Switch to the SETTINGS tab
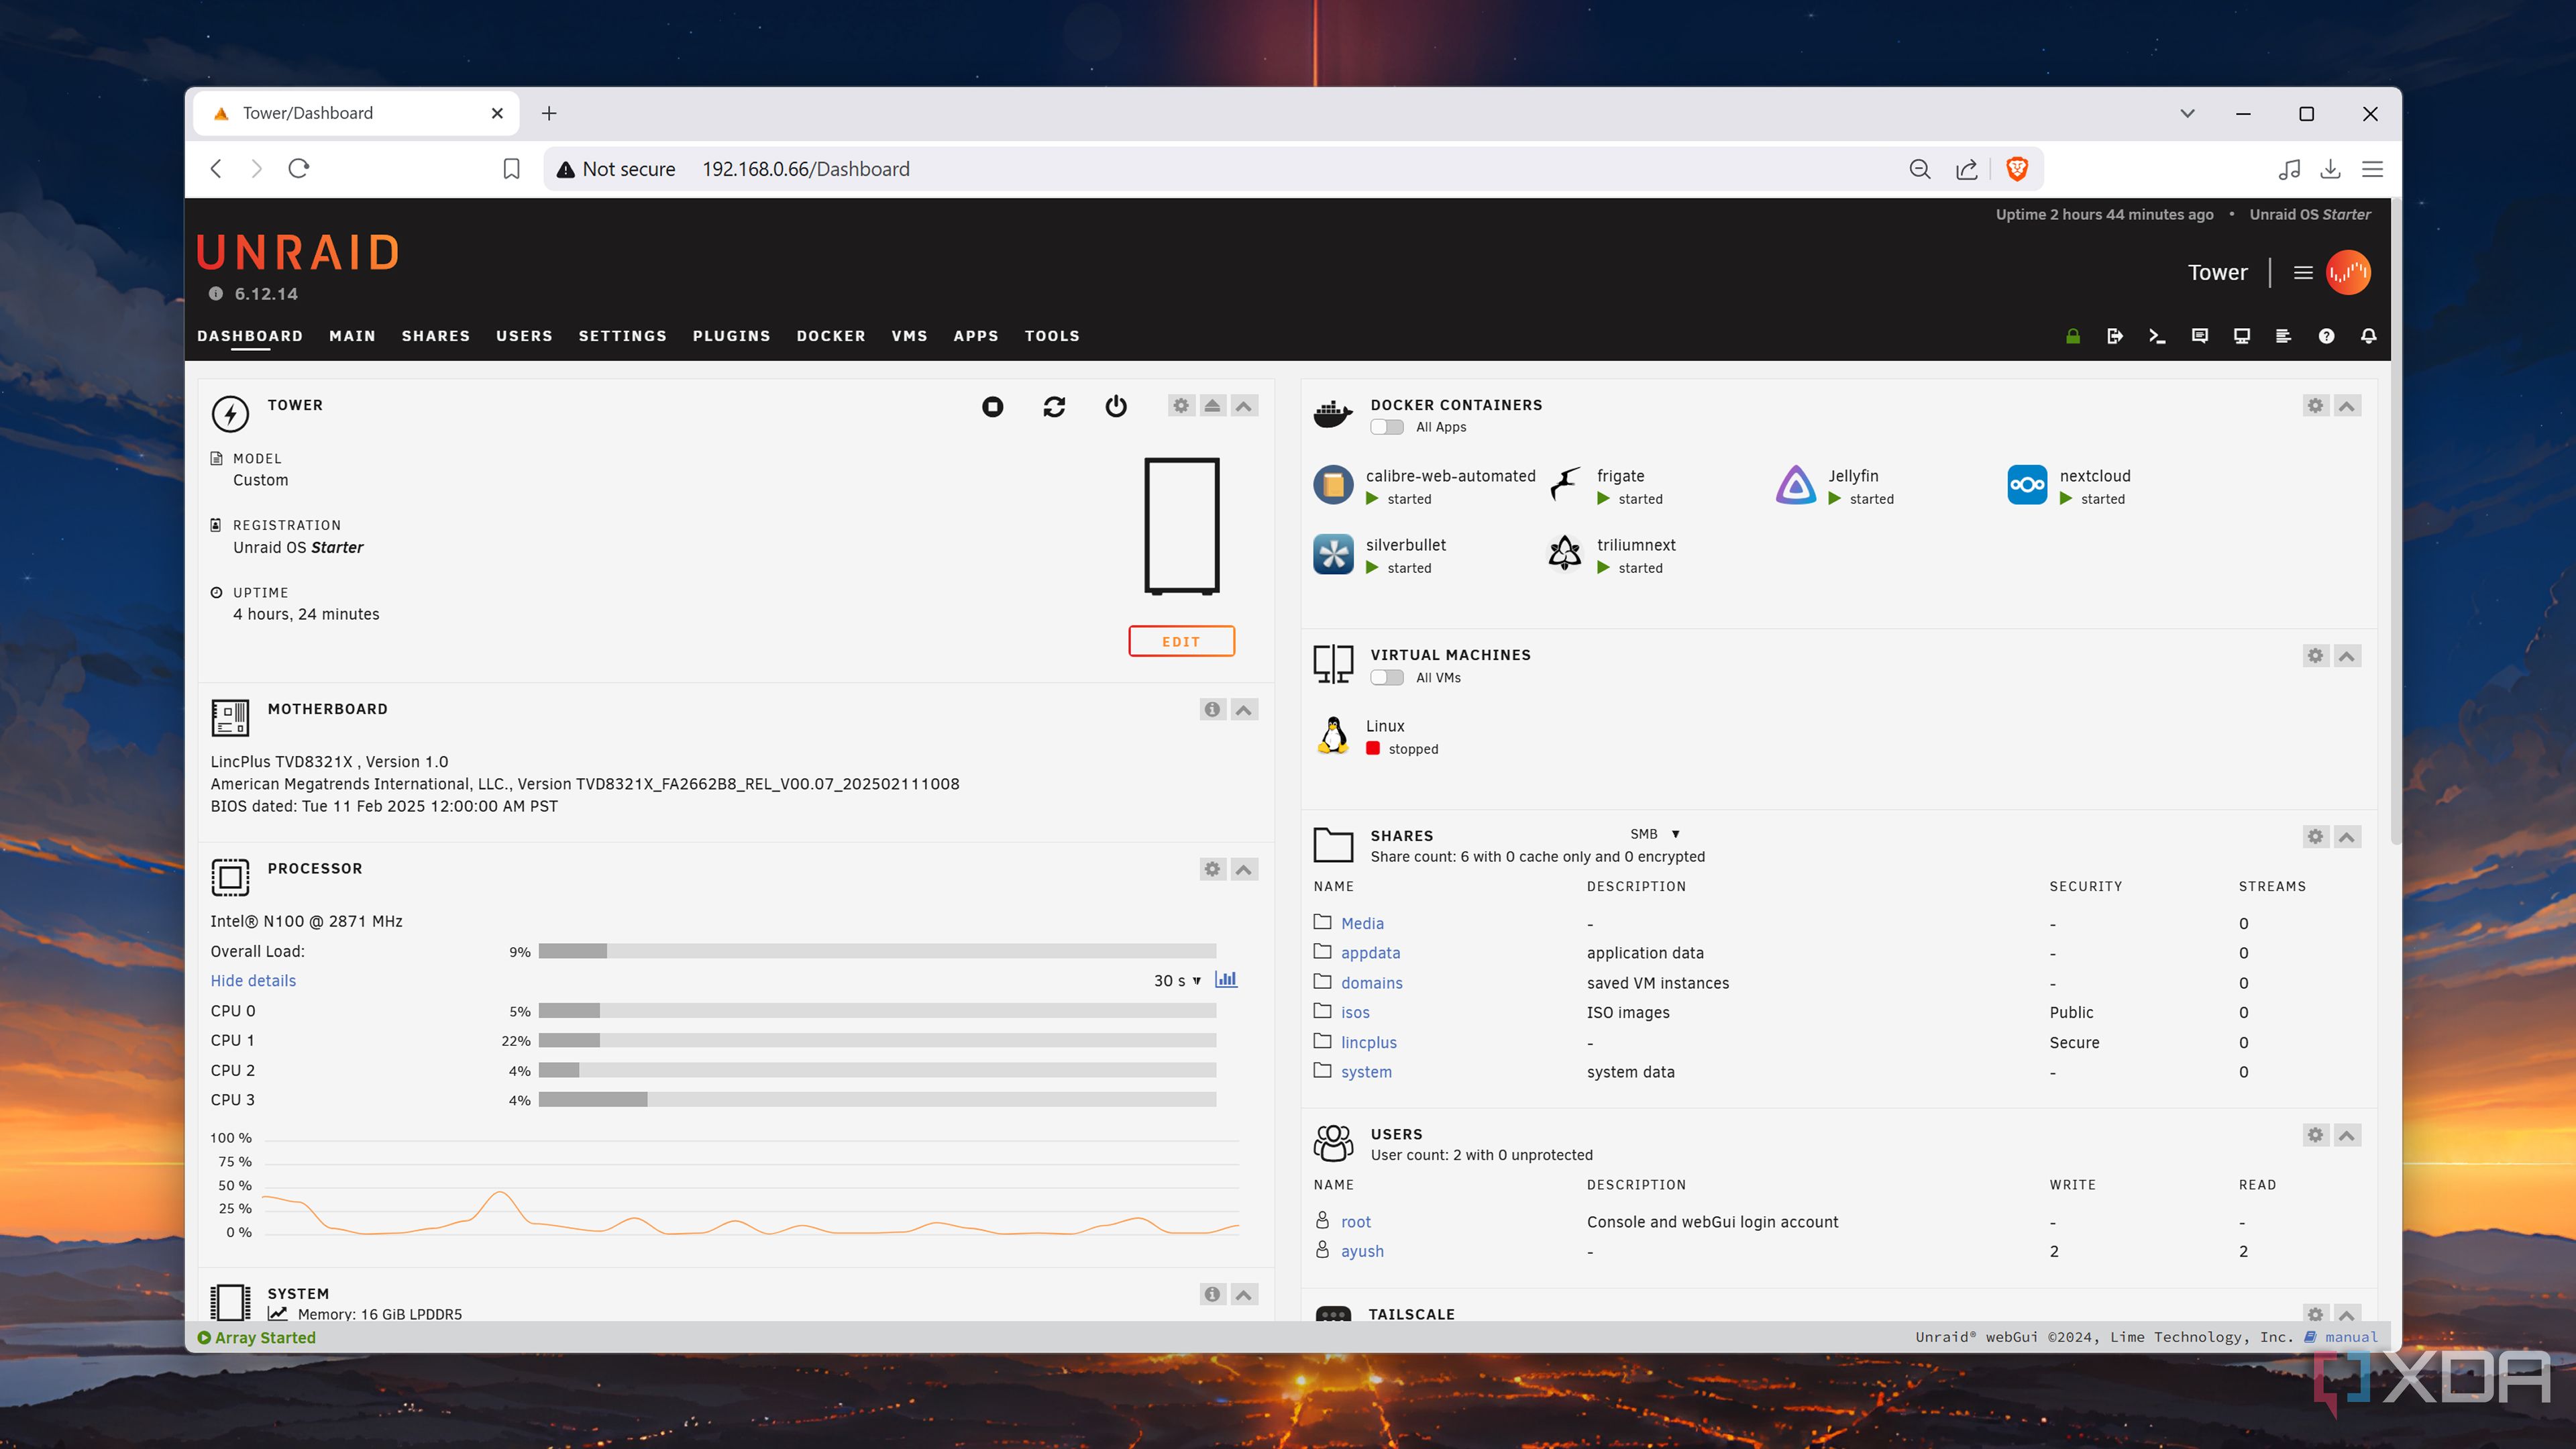2576x1449 pixels. pos(622,336)
